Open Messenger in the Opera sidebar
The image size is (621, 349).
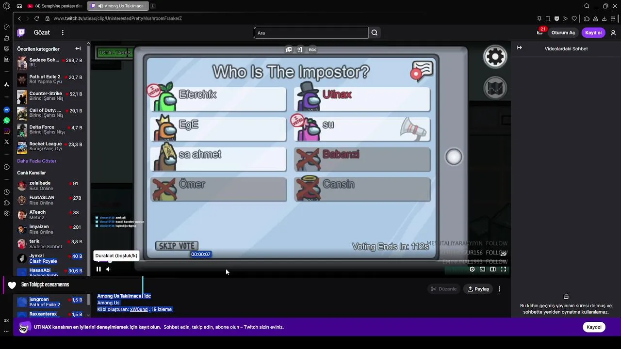pos(6,110)
